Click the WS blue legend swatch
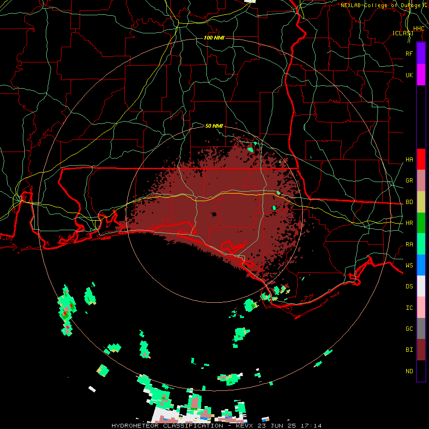This screenshot has height=429, width=429. tap(421, 265)
